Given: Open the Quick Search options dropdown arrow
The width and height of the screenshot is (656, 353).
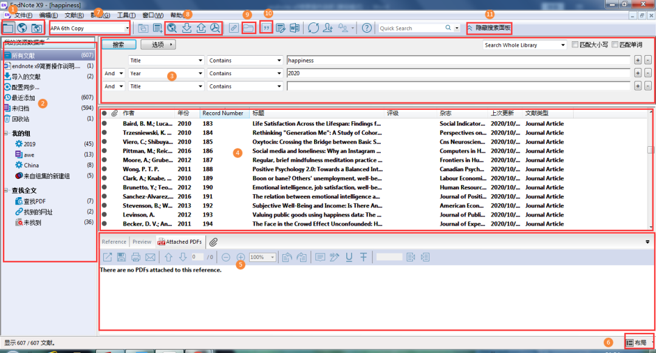Looking at the screenshot, I should pos(457,28).
